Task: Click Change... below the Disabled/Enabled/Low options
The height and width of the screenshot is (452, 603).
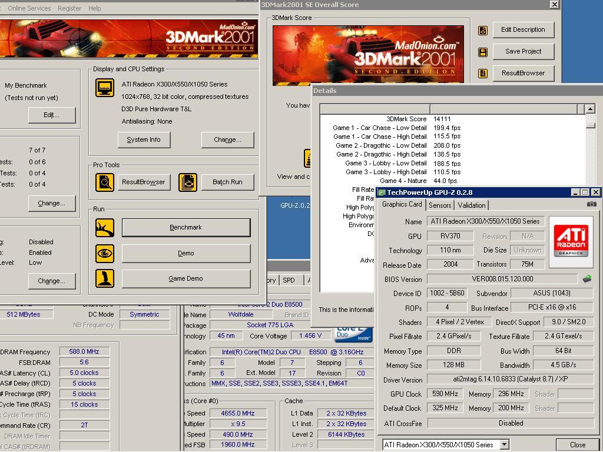Action: (52, 281)
